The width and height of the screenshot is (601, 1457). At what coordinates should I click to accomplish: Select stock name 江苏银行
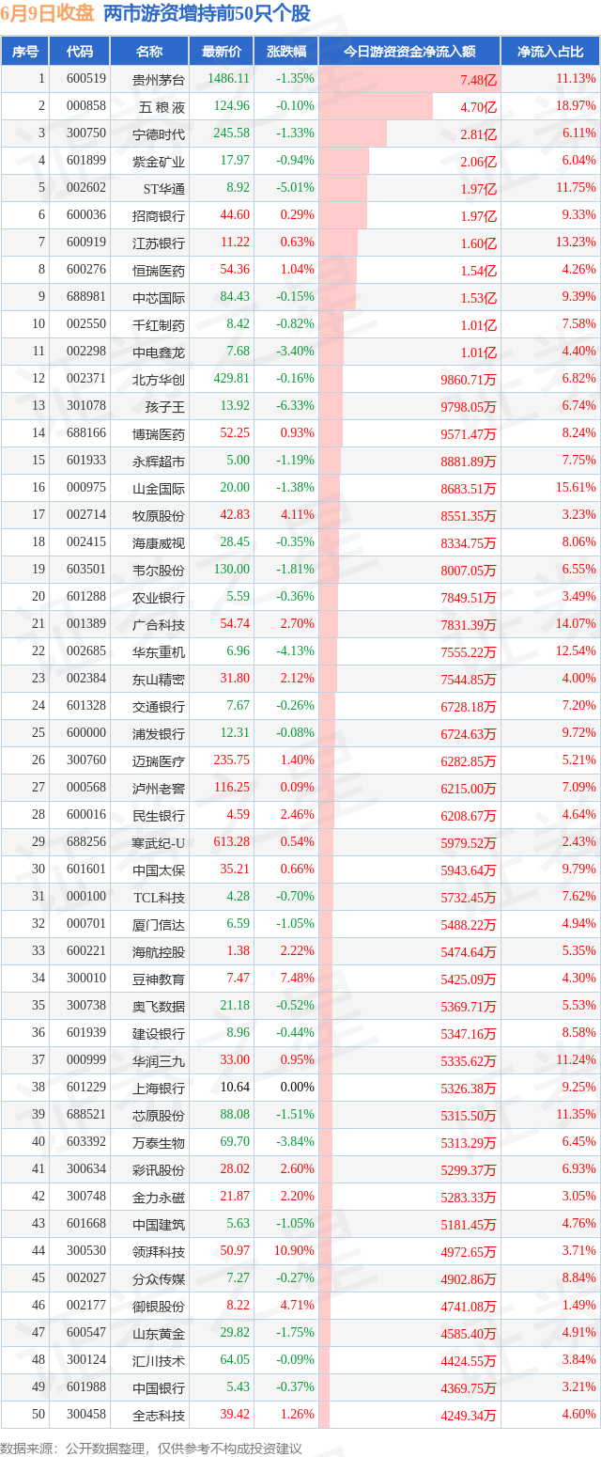(x=159, y=243)
